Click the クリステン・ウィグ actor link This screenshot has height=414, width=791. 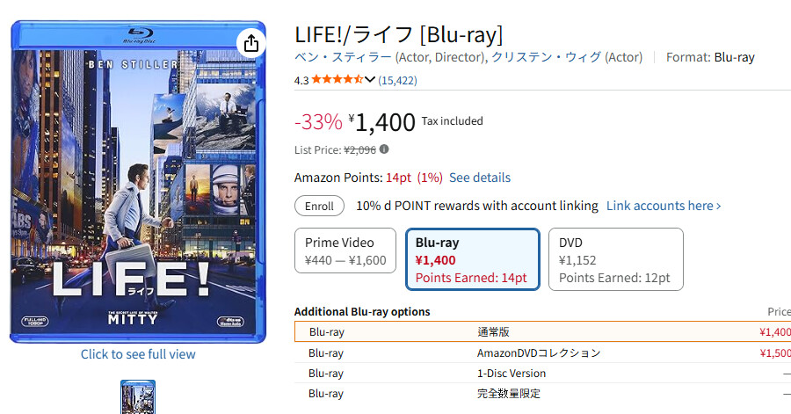pos(547,57)
